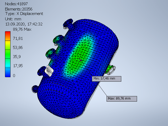Click the legend value '53,86'
Viewport: 168px width, 126px height.
18,48
